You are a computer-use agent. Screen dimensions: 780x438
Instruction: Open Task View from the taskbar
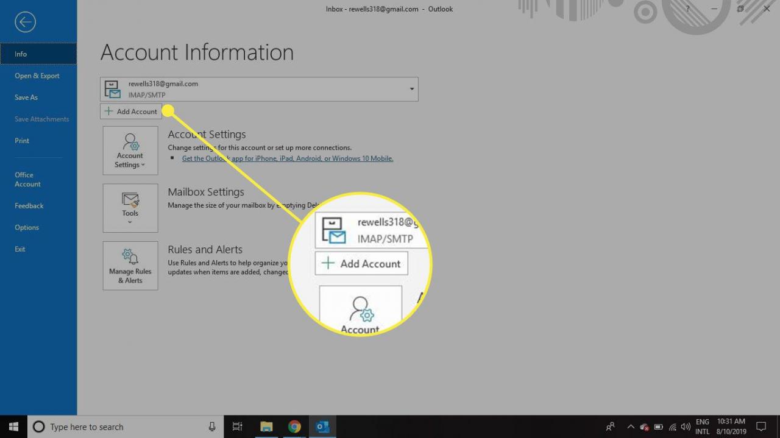tap(238, 426)
